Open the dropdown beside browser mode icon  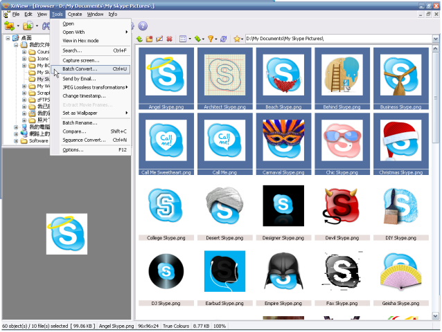tap(18, 26)
